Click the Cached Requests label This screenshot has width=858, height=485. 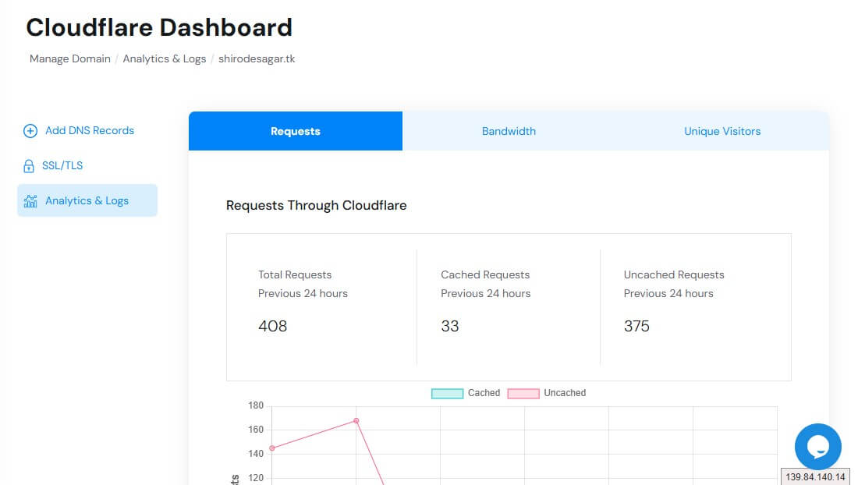click(x=485, y=274)
